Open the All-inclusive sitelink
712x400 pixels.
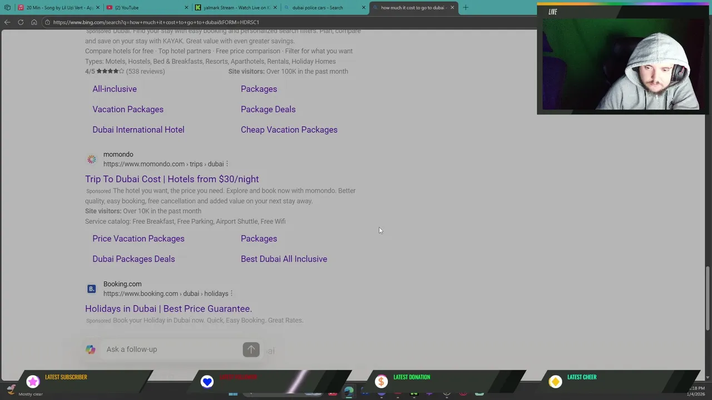click(115, 89)
